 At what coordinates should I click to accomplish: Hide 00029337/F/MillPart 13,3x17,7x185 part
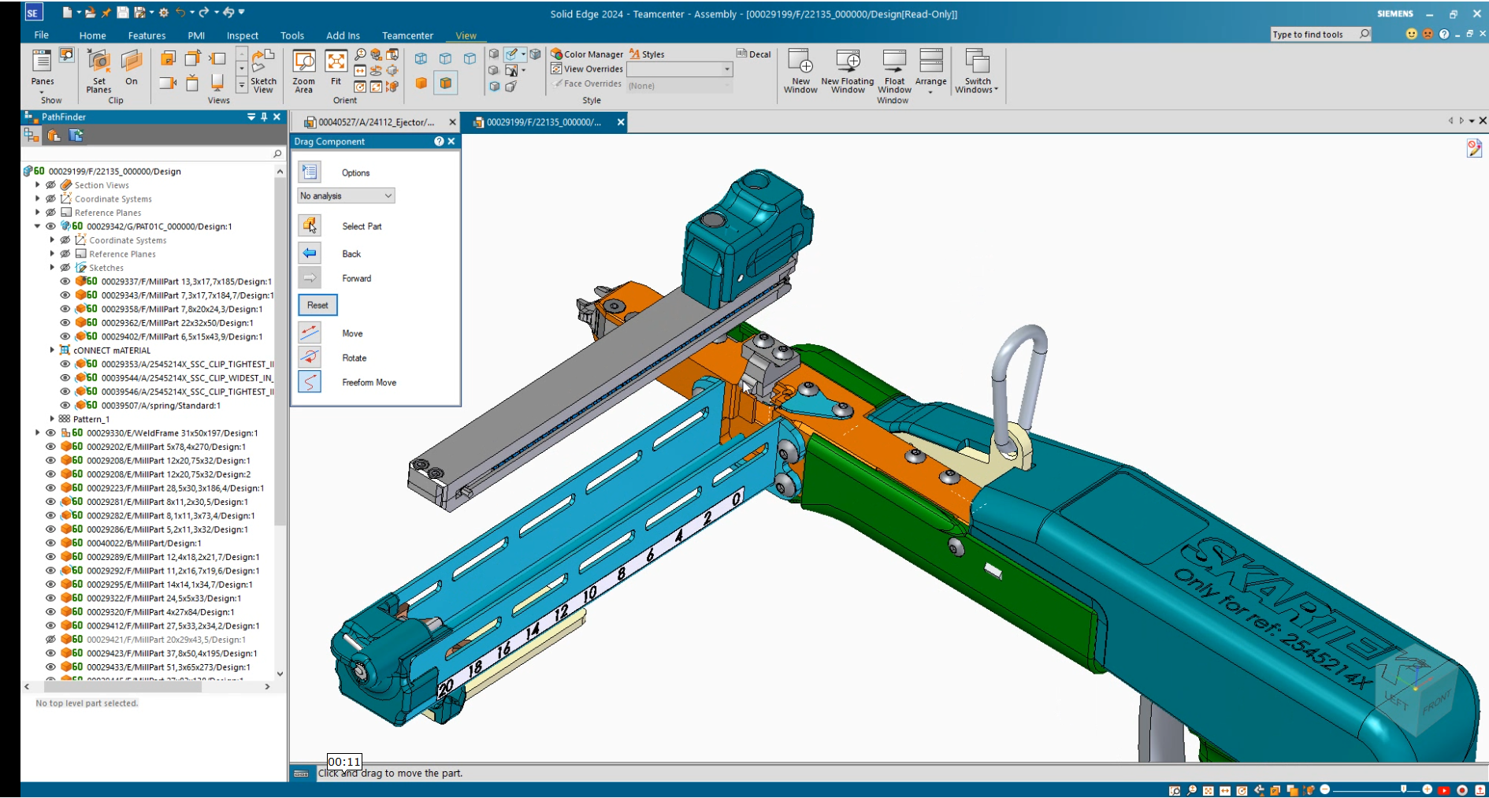point(65,281)
